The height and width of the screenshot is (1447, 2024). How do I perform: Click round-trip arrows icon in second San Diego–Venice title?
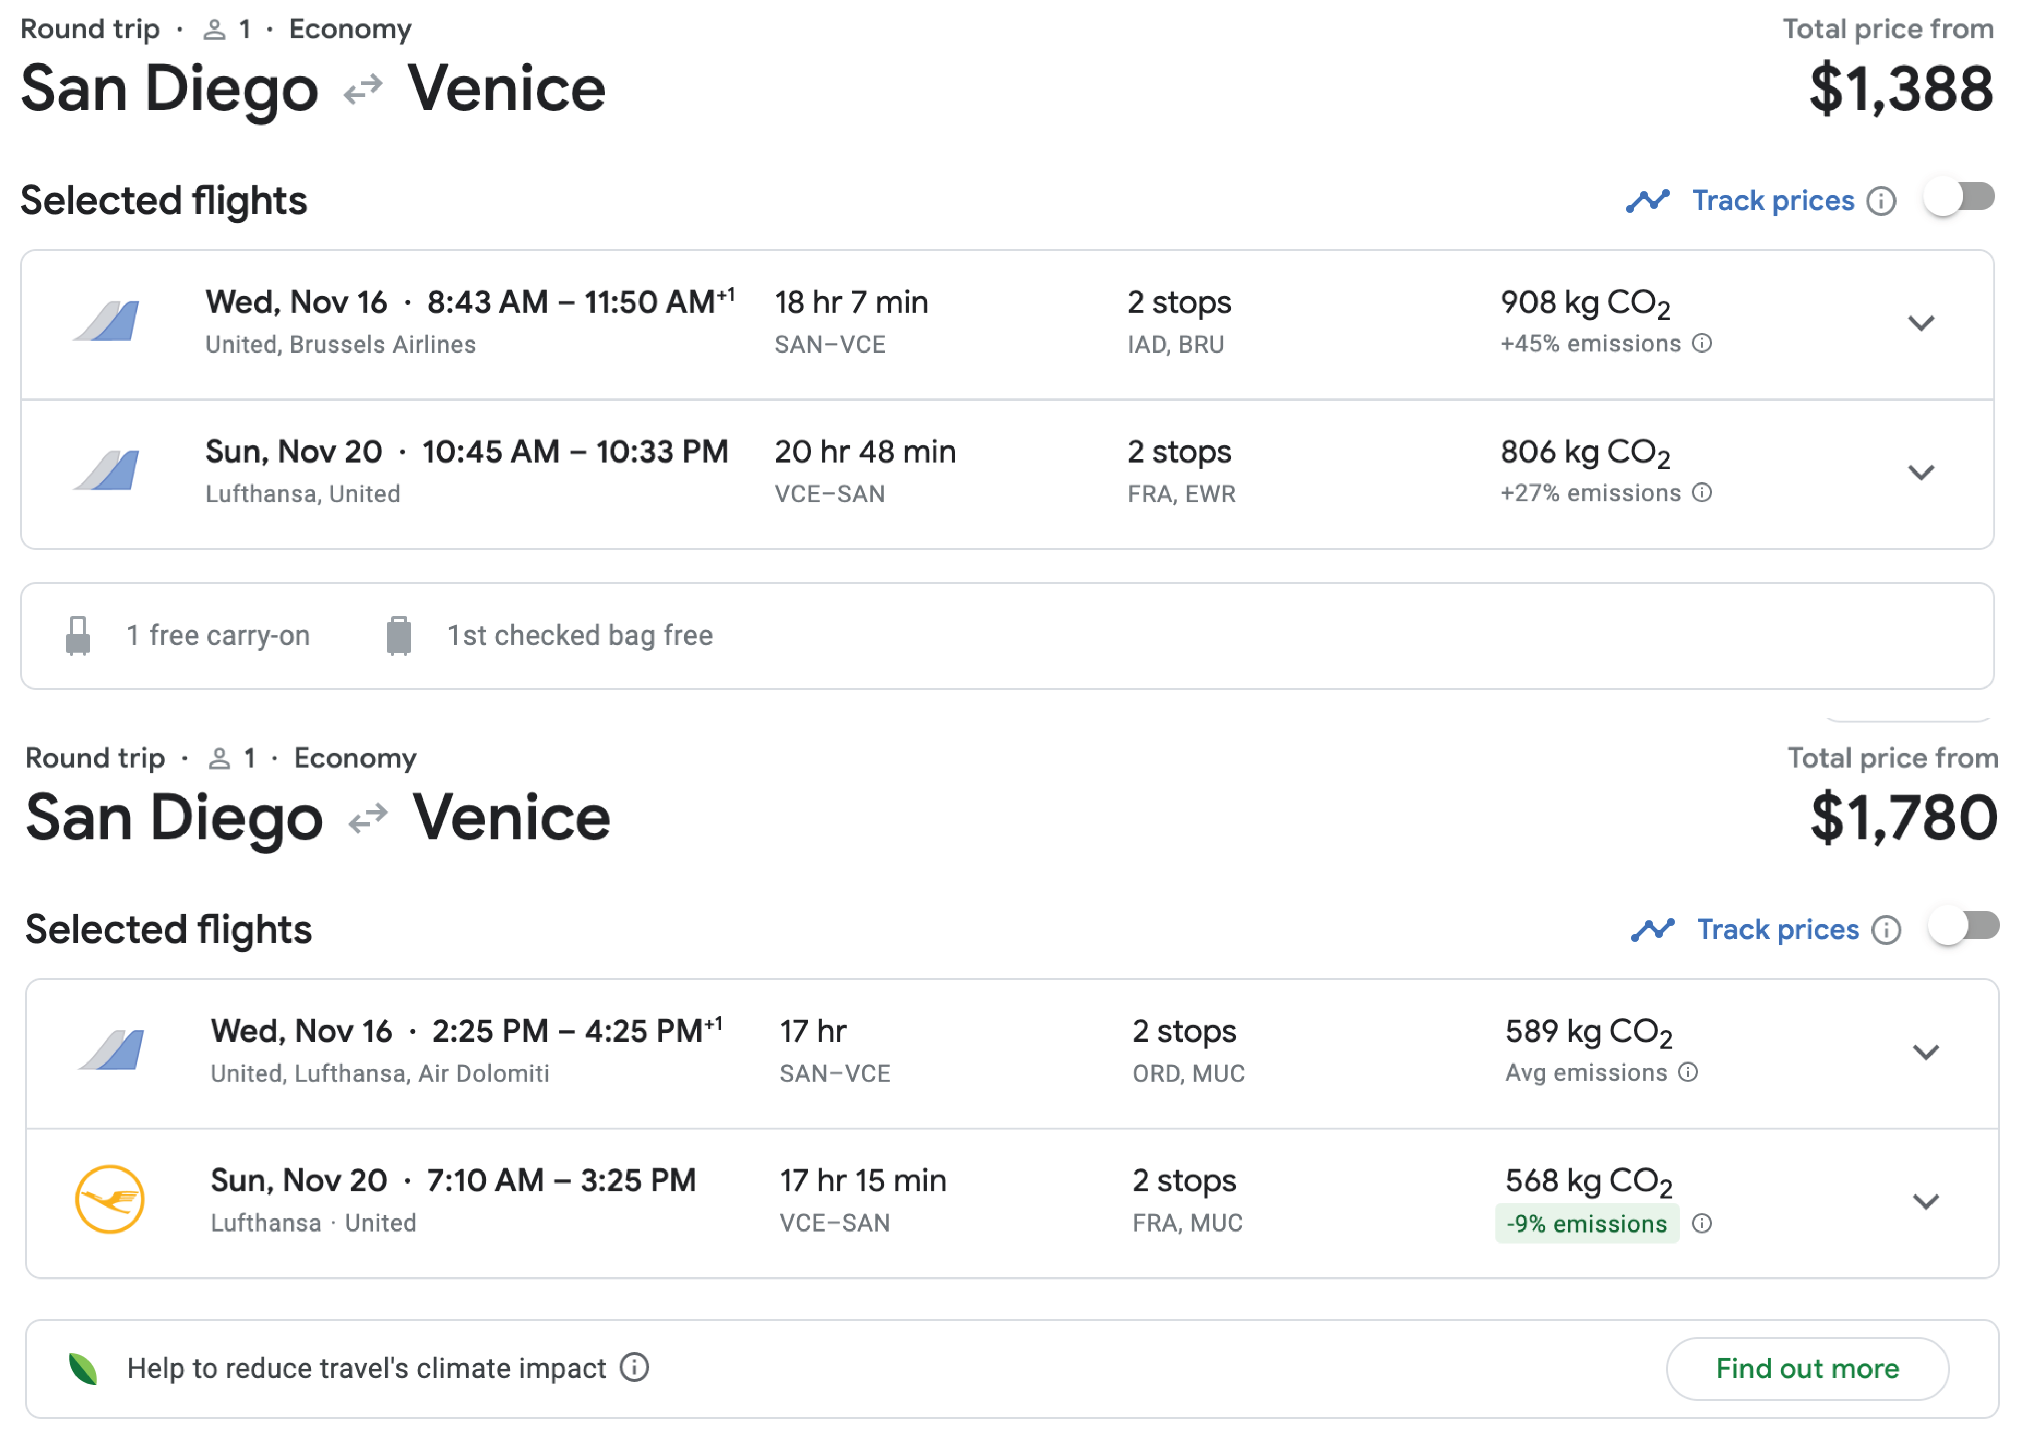(369, 819)
